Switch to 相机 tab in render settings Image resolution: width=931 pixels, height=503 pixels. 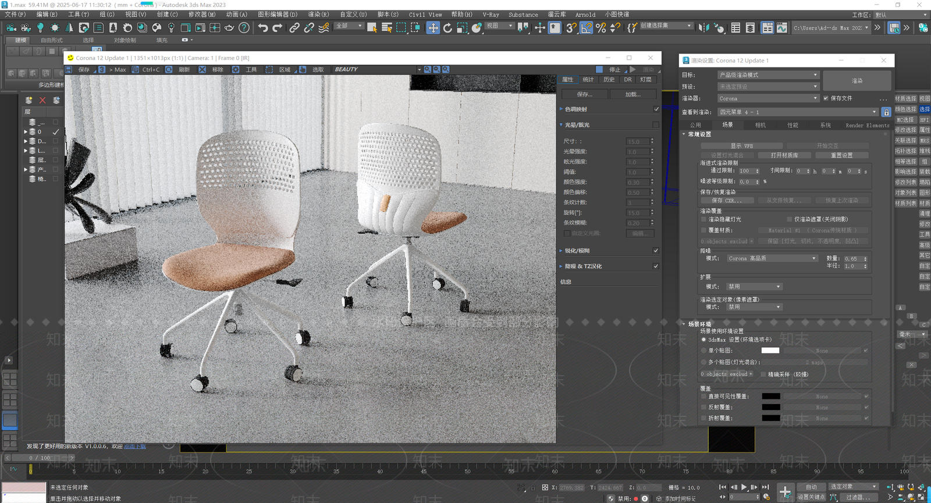760,125
